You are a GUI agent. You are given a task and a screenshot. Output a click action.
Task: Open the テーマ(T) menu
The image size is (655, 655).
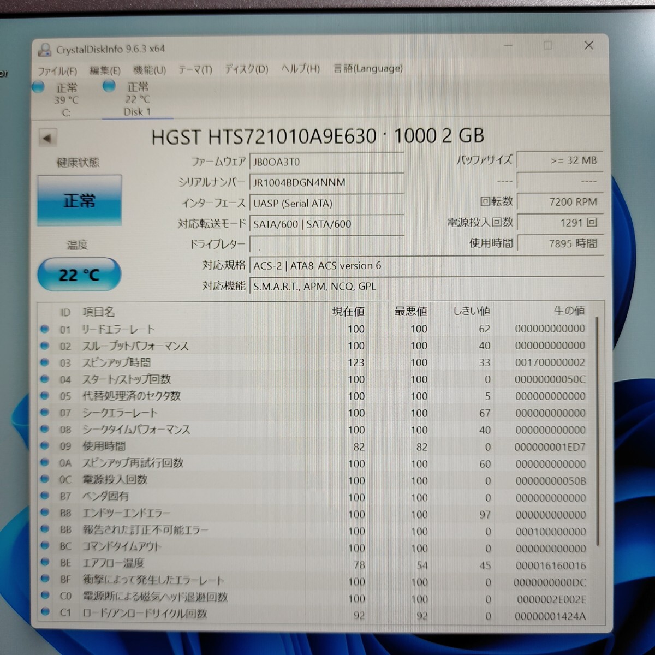pyautogui.click(x=194, y=68)
